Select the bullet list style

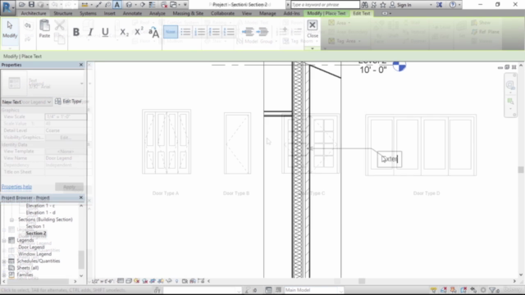tap(185, 32)
